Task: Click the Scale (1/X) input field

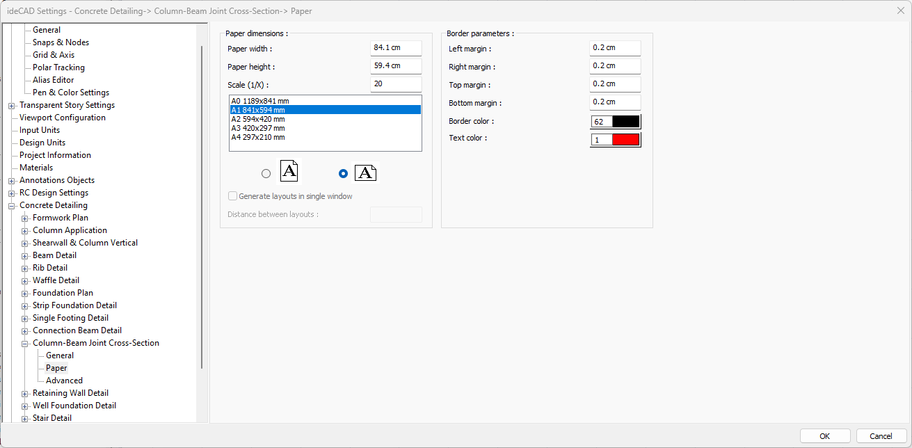Action: click(x=396, y=84)
